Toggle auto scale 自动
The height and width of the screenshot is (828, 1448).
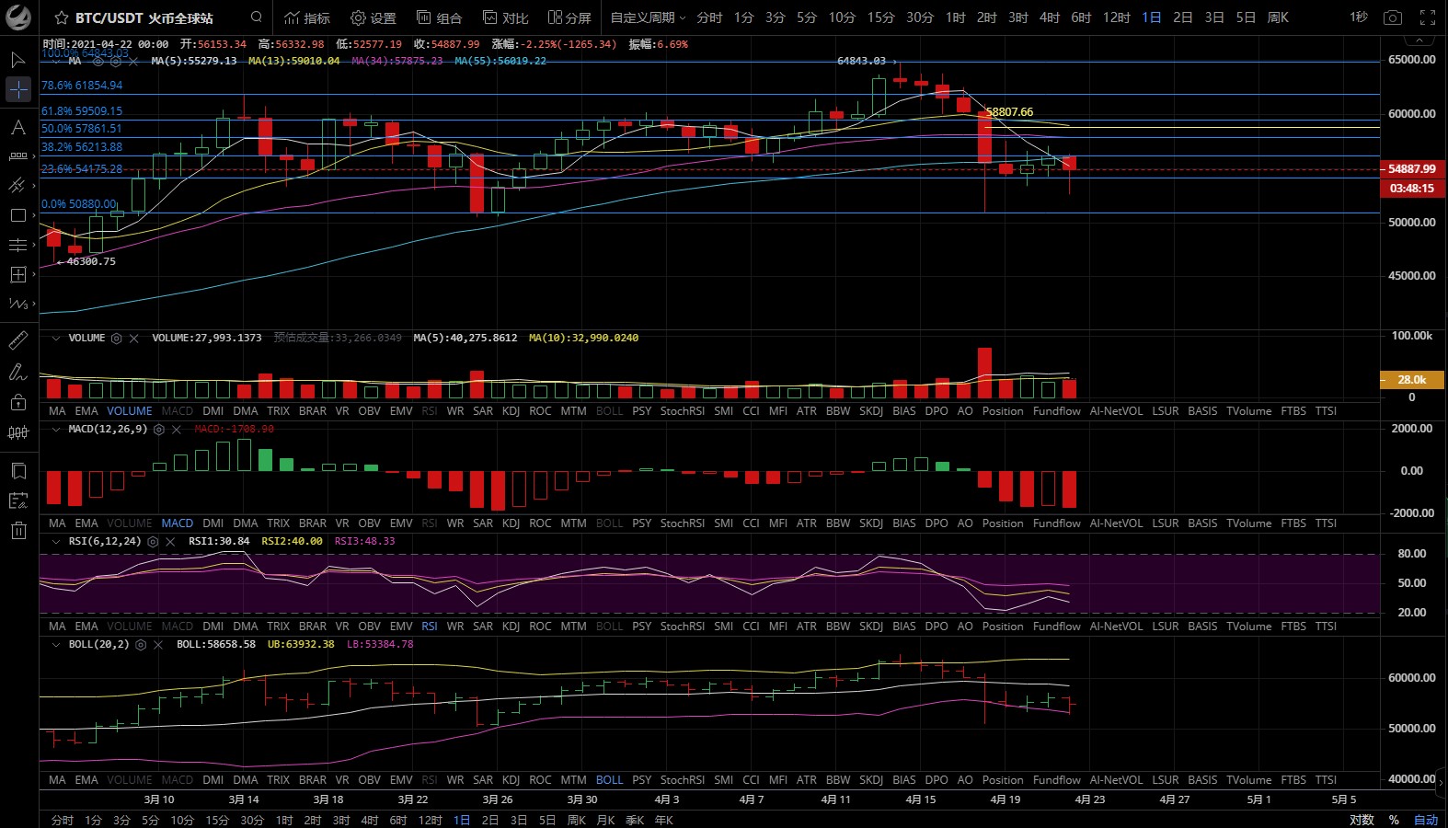pyautogui.click(x=1426, y=820)
